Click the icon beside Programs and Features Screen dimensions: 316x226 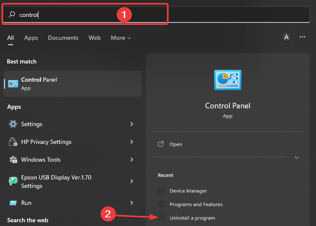[x=161, y=204]
